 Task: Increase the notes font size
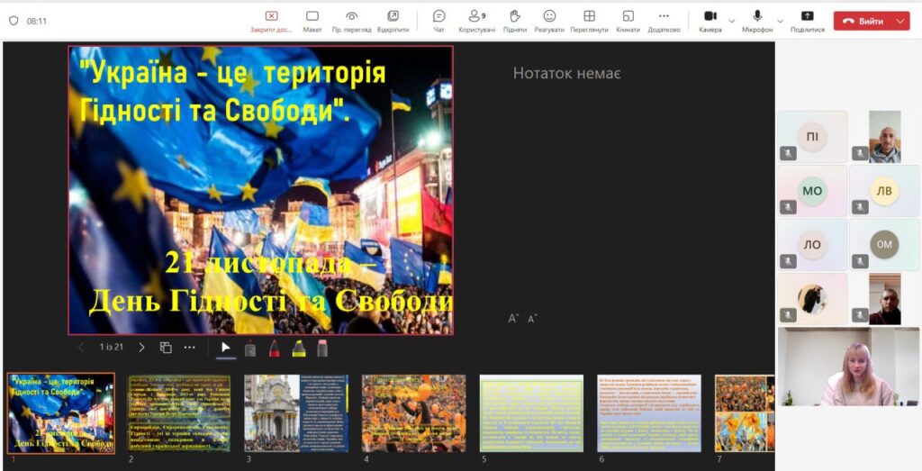[x=513, y=319]
